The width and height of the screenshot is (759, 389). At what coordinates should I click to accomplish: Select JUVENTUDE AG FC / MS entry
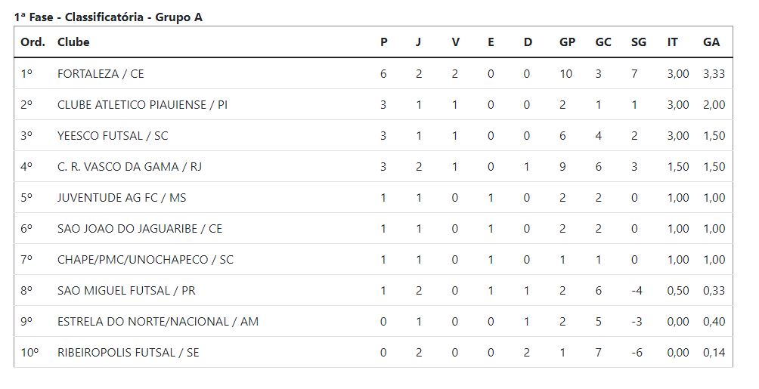point(122,198)
